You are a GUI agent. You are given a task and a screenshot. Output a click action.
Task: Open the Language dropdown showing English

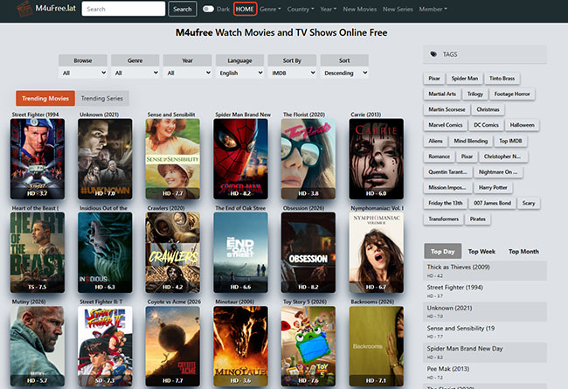(239, 73)
